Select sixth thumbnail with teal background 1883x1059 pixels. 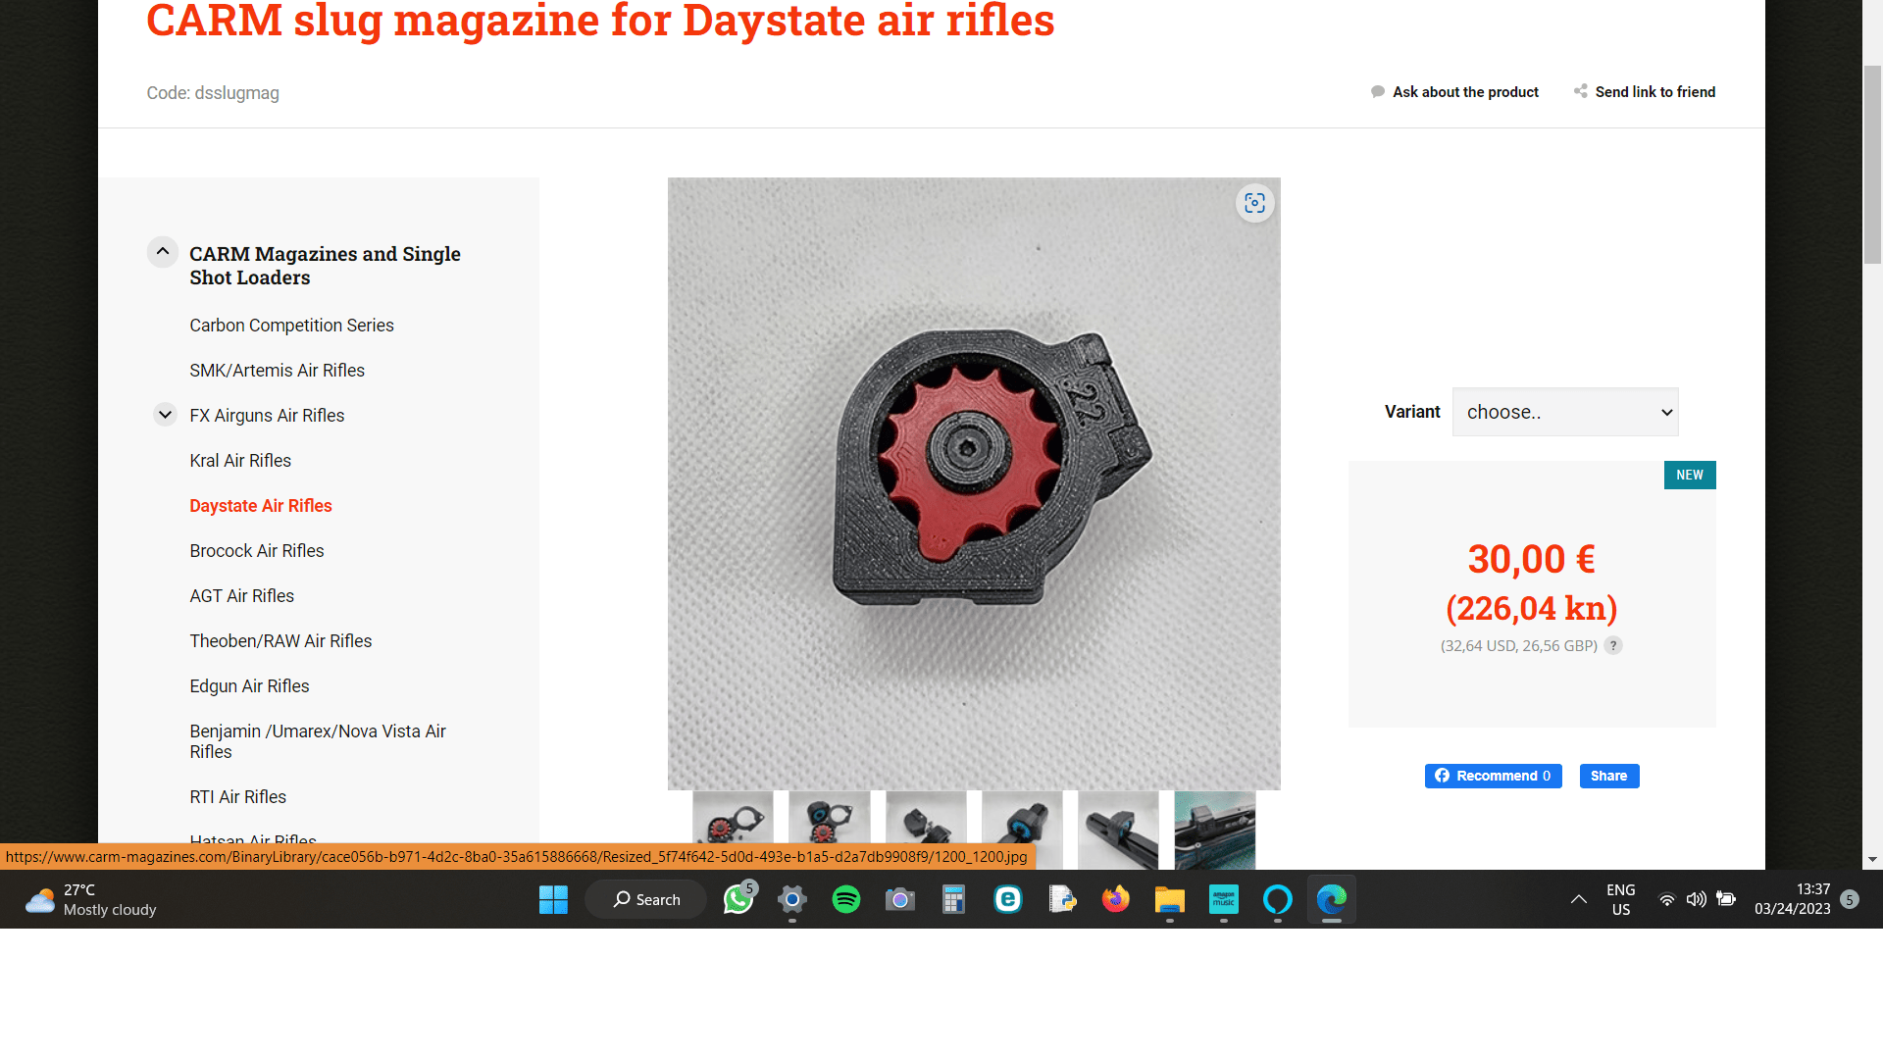click(1215, 830)
